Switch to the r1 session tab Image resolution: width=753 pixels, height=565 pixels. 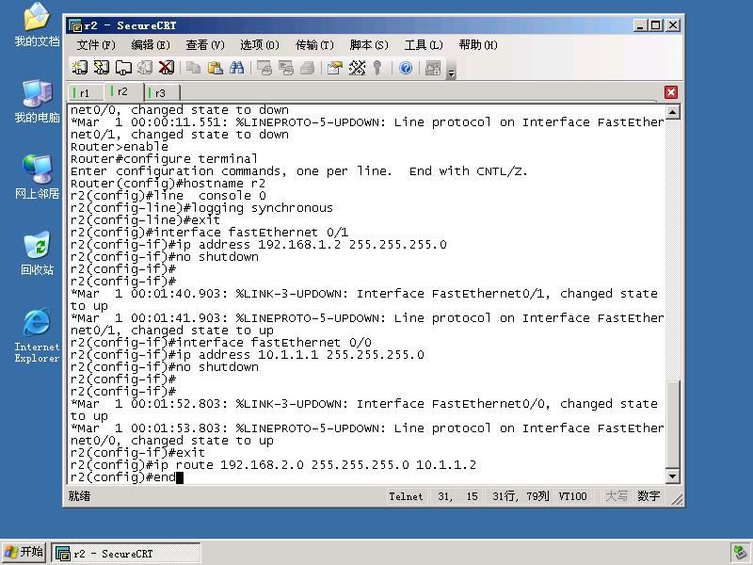pos(85,92)
